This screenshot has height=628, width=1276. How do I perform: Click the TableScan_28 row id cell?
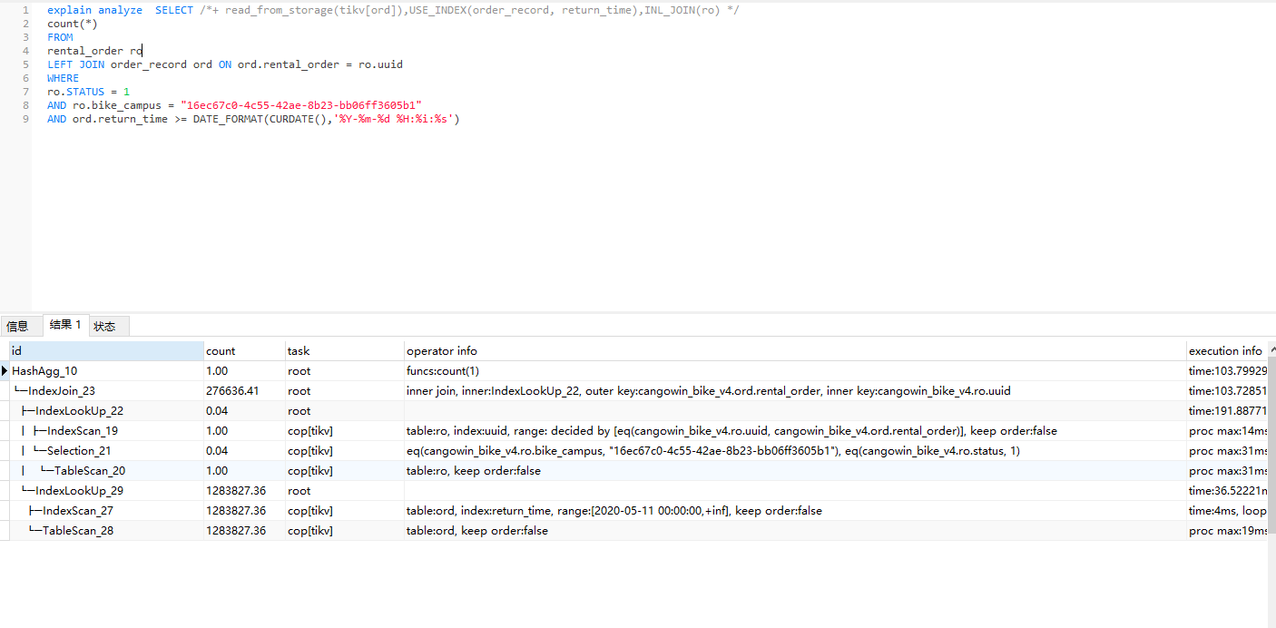coord(77,531)
